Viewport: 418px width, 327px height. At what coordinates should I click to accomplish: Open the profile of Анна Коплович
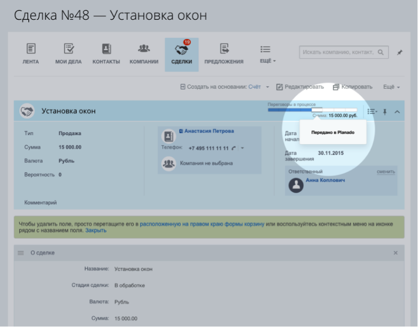click(x=325, y=180)
